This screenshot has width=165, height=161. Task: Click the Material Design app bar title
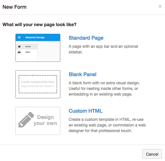tap(35, 37)
